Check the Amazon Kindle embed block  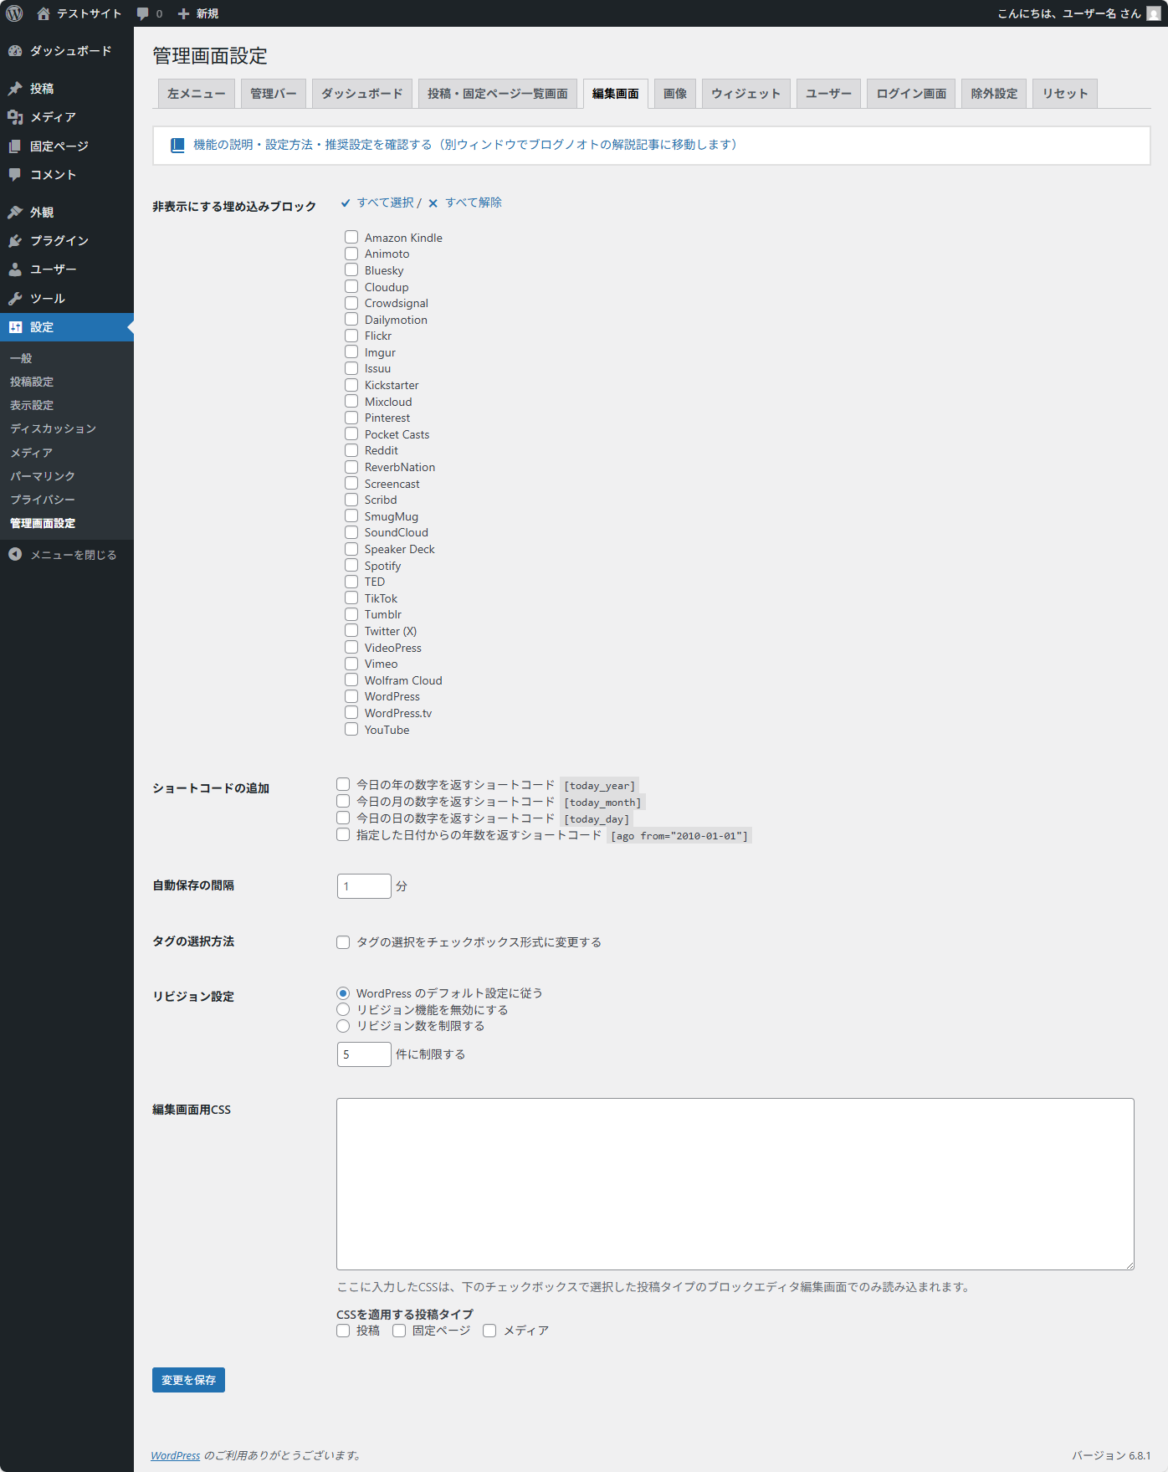click(351, 237)
